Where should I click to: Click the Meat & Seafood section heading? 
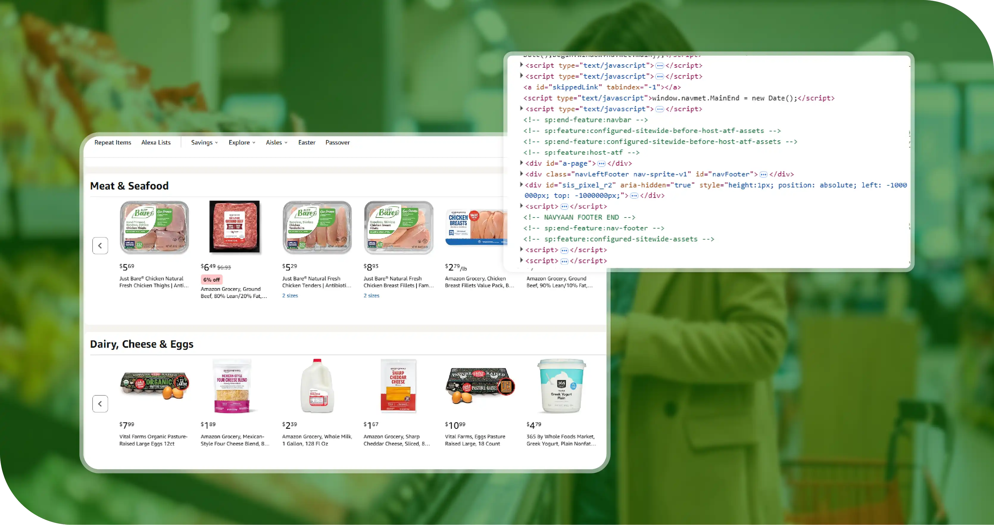[129, 186]
